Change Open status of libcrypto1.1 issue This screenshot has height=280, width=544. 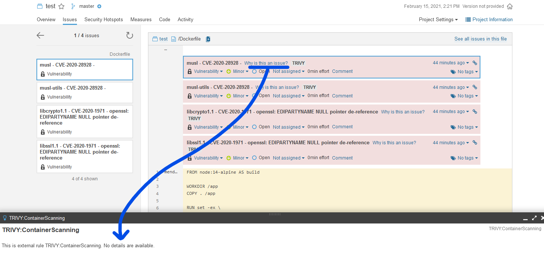(x=261, y=127)
